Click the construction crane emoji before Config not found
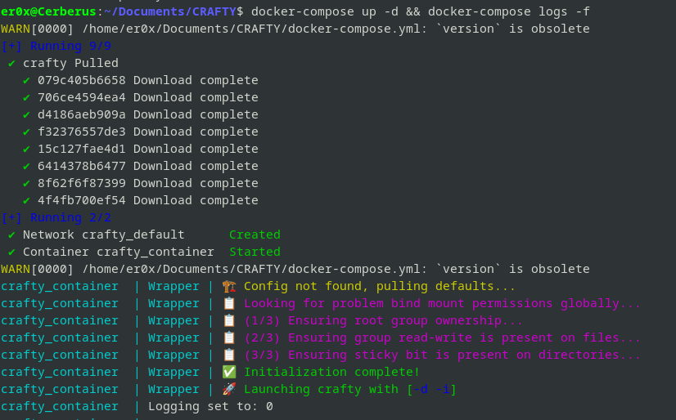This screenshot has height=420, width=676. (x=229, y=286)
